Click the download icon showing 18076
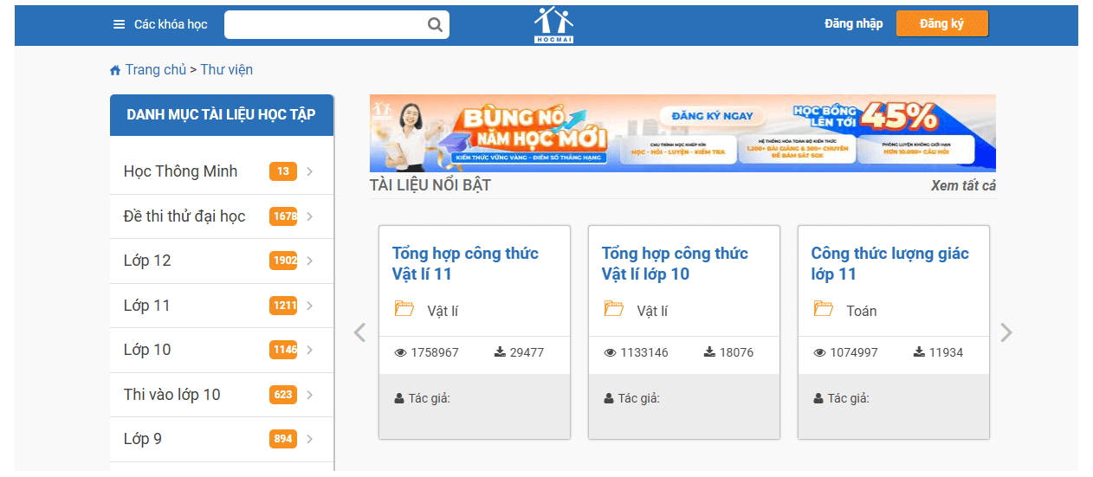The width and height of the screenshot is (1093, 477). (x=709, y=352)
